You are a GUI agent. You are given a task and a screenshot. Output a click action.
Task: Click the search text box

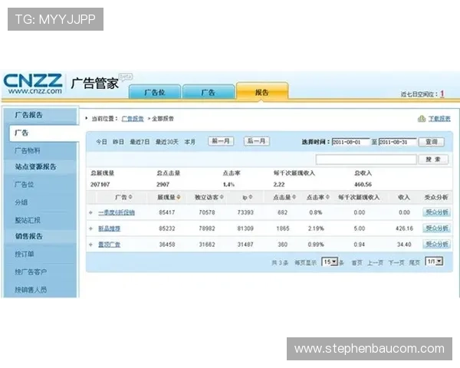[366, 159]
